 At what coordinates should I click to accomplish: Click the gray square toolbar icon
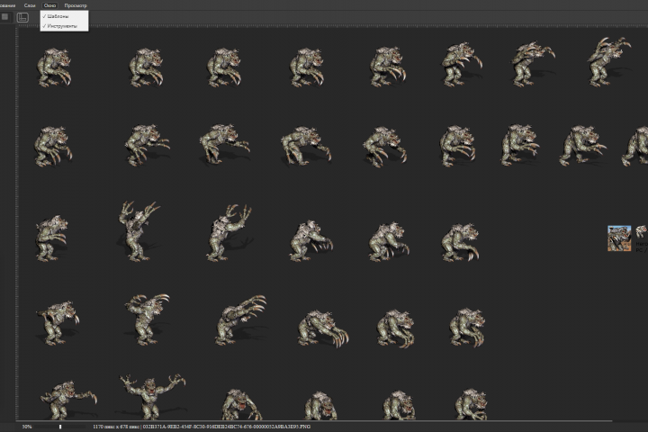tap(5, 17)
